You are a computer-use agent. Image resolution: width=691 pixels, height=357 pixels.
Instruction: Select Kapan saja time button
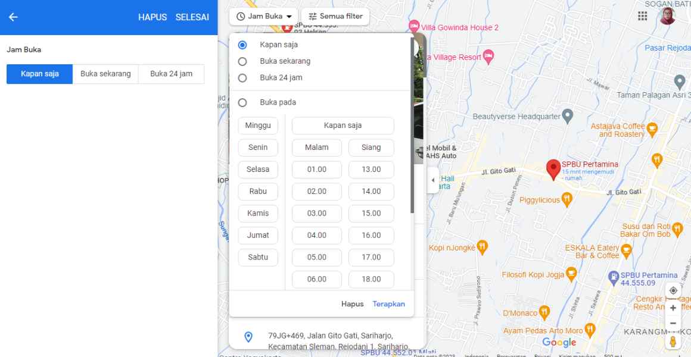(343, 126)
